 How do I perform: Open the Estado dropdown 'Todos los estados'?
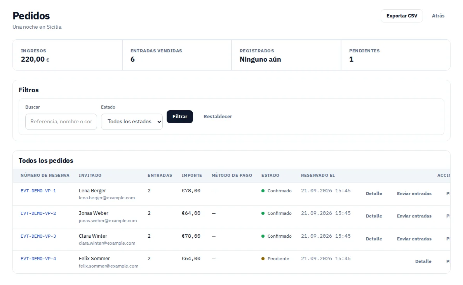132,122
